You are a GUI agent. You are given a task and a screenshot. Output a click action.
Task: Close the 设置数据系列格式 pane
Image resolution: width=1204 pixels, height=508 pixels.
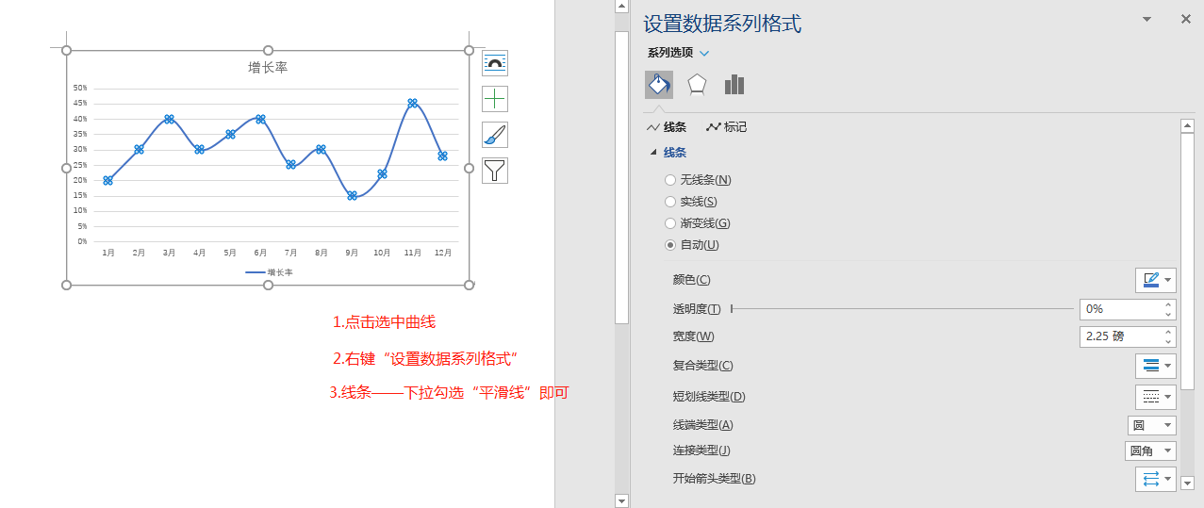click(x=1186, y=19)
